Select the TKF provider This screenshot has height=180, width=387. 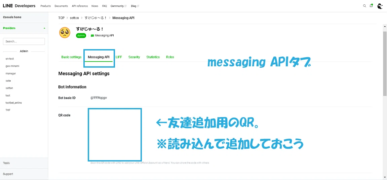click(x=8, y=110)
